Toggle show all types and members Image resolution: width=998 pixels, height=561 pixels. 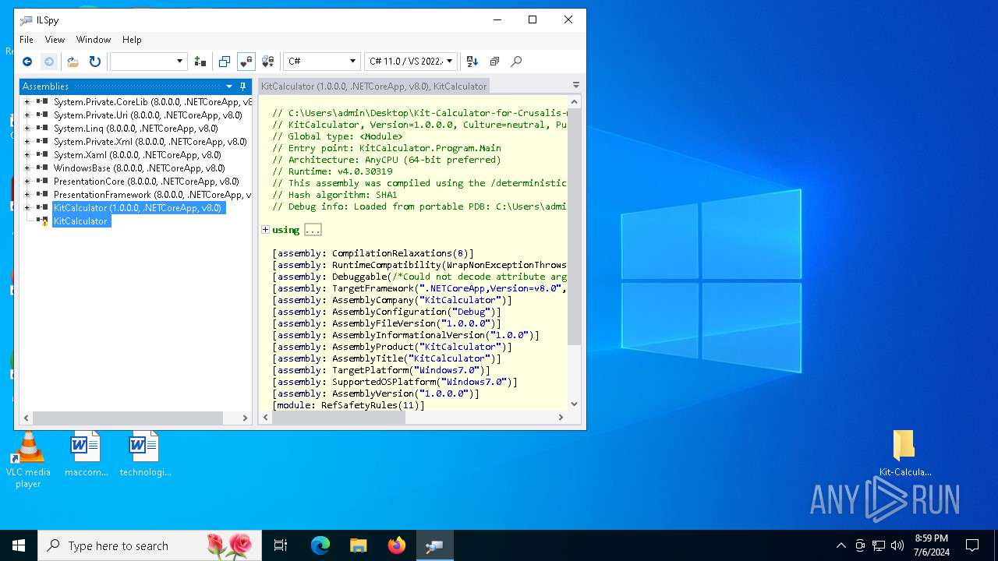pos(268,62)
